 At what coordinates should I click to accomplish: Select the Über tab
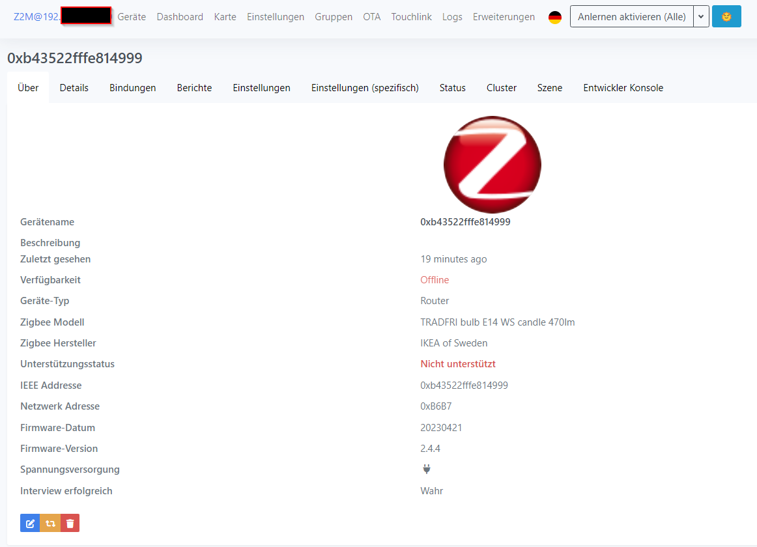click(x=28, y=88)
